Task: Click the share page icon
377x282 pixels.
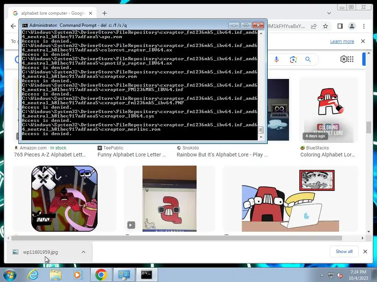Action: pos(314,26)
